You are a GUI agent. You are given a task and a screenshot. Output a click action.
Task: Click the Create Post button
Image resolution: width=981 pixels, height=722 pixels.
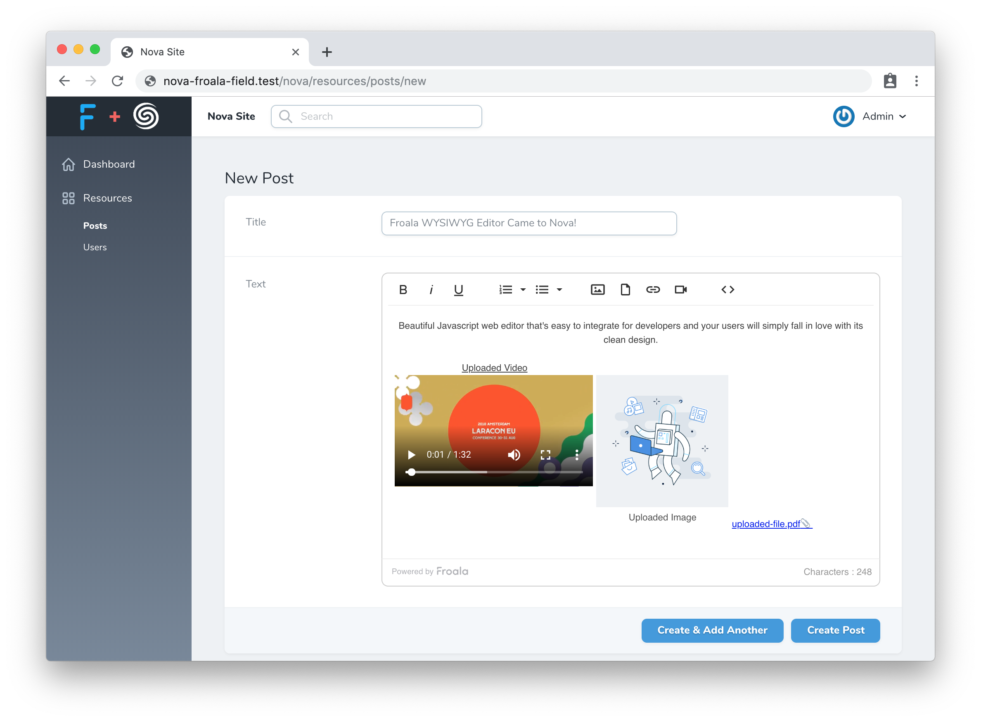(835, 630)
